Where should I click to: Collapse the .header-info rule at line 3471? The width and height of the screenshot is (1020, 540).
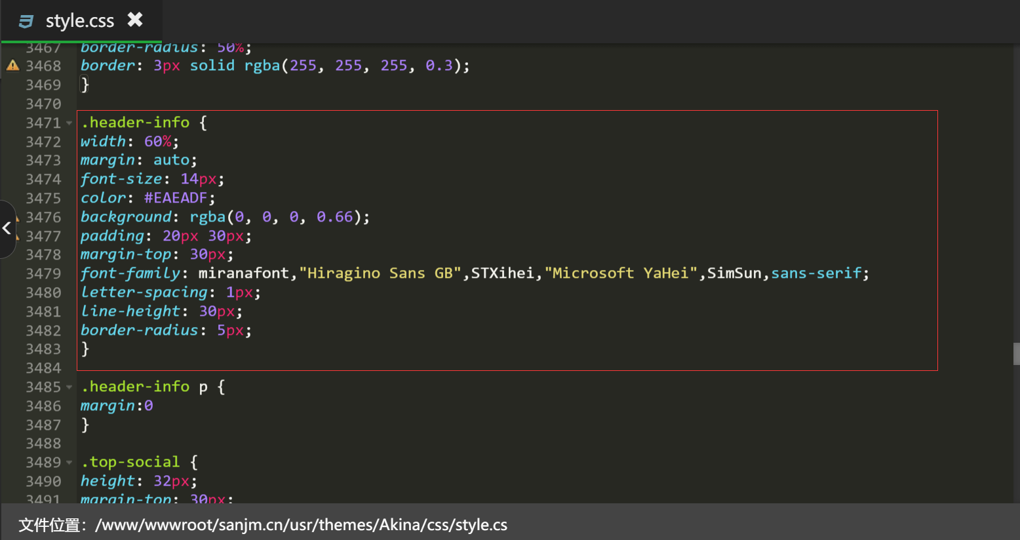(x=69, y=123)
